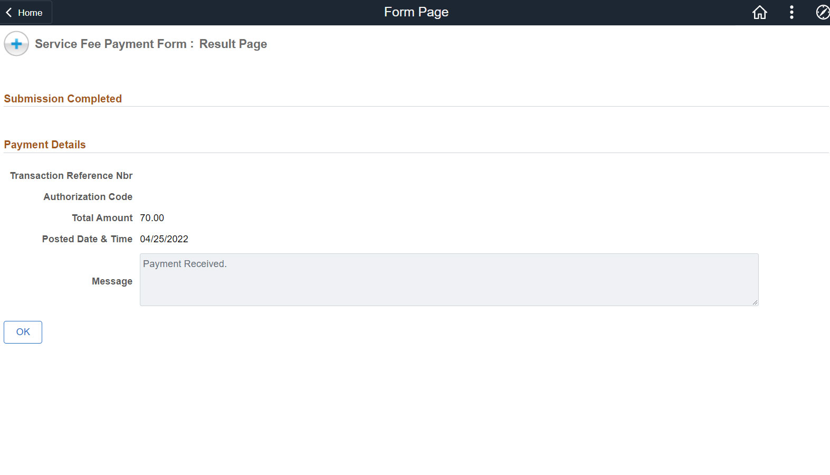
Task: Click the blue plus form icon
Action: (16, 44)
